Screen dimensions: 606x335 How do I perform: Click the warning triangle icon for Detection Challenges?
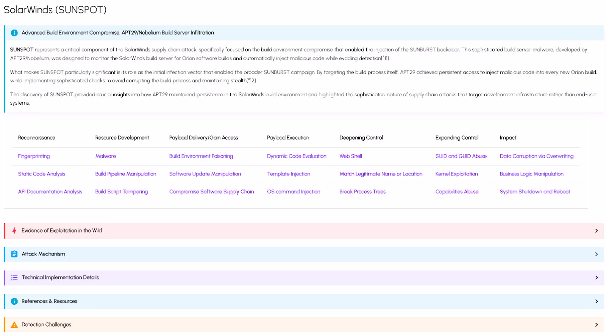coord(14,325)
